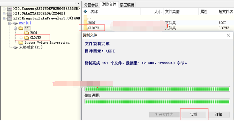Image resolution: width=240 pixels, height=122 pixels.
Task: Select the 未格式化(E:) tree label
Action: pos(31,48)
